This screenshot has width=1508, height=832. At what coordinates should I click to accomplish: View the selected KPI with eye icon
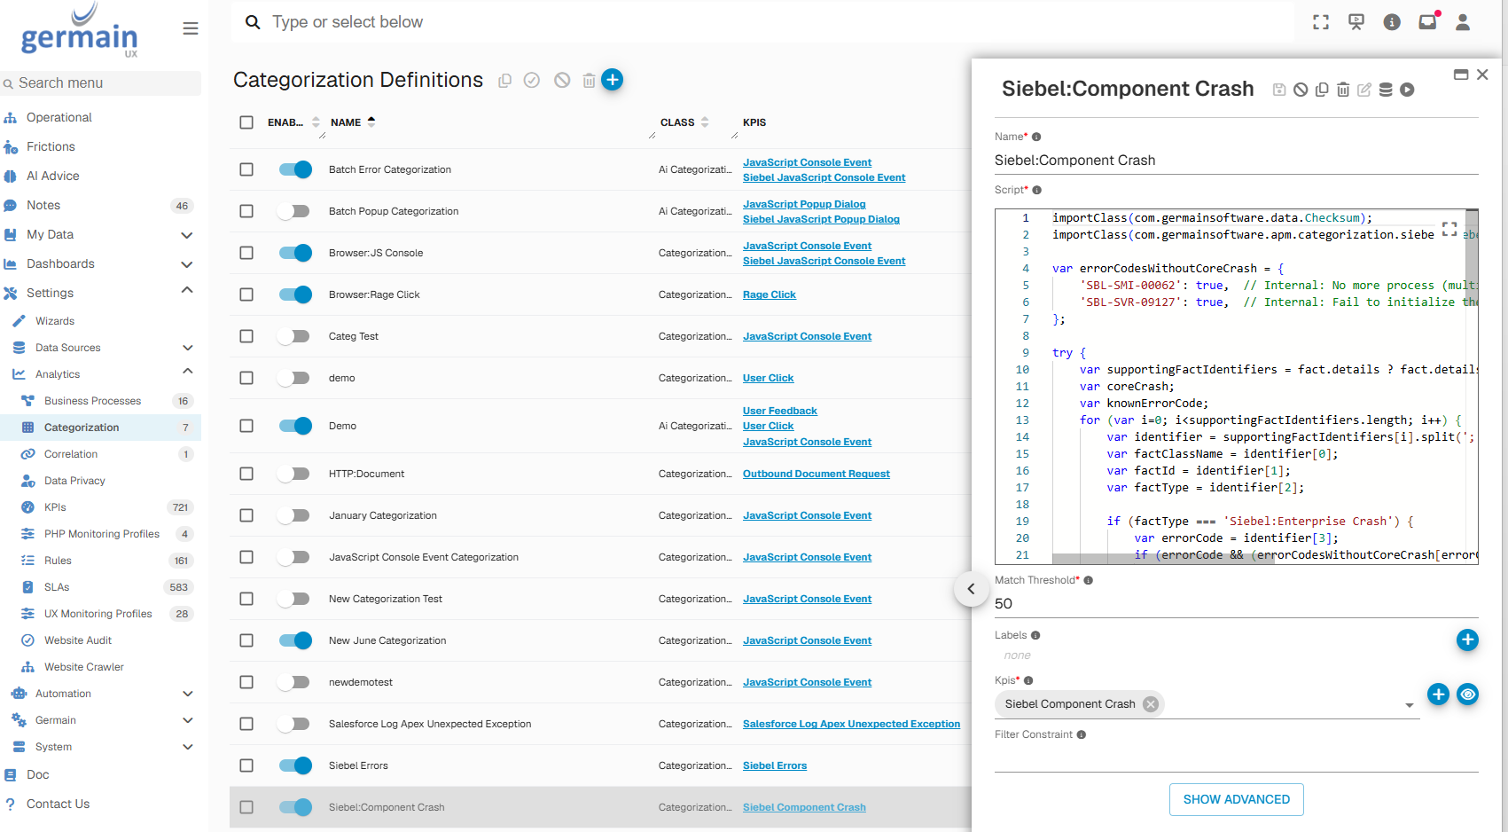point(1468,695)
